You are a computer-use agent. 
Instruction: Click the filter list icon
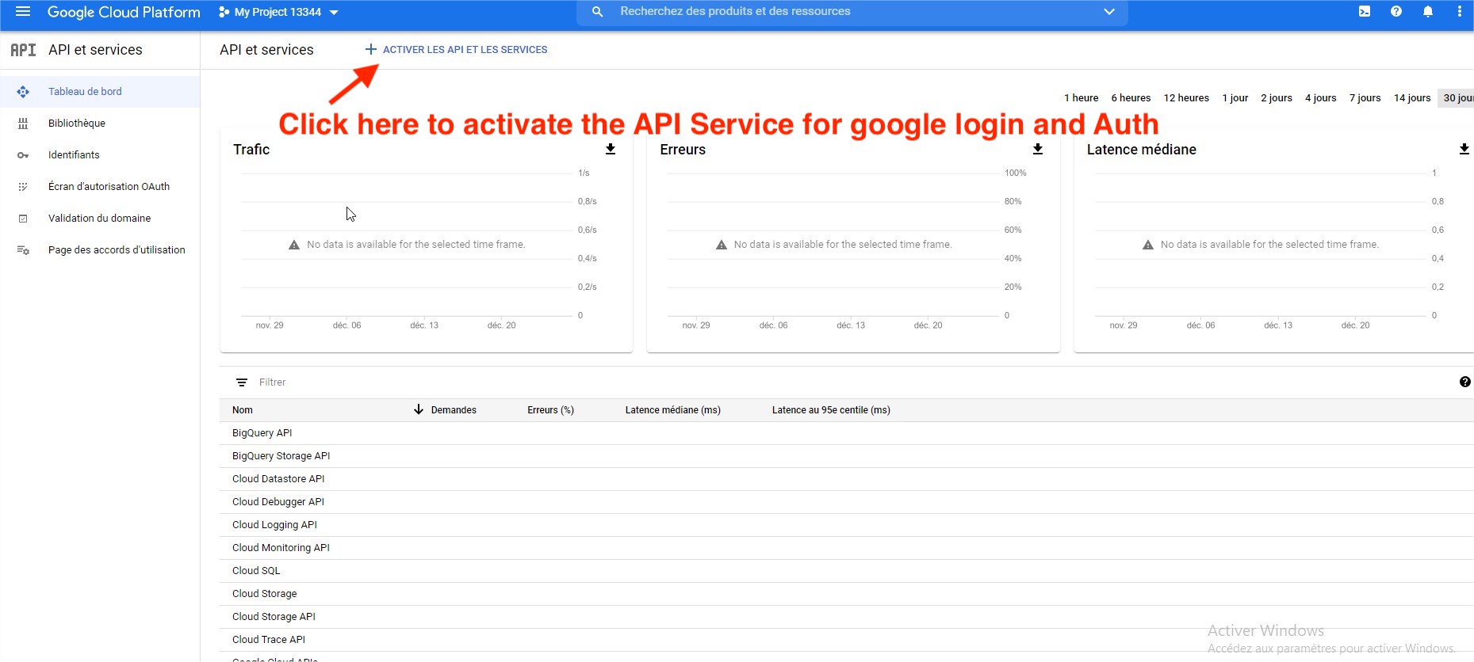tap(242, 382)
